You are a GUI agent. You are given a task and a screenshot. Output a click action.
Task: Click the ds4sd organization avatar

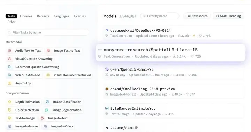click(x=107, y=89)
